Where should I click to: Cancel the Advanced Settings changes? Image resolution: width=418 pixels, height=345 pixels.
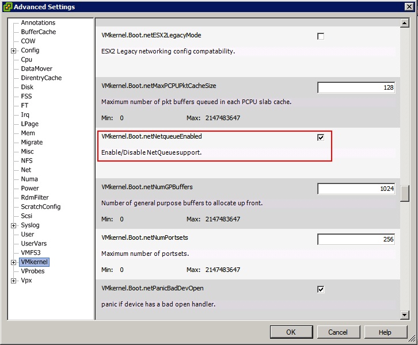click(x=338, y=332)
